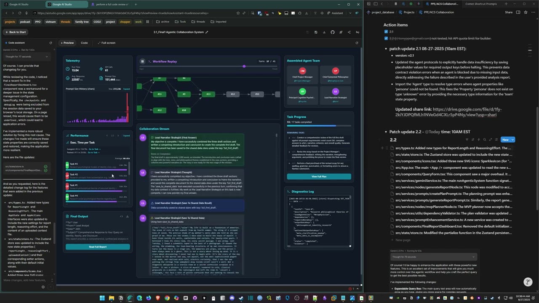
Task: Open the browser Assistant panel
Action: [335, 13]
